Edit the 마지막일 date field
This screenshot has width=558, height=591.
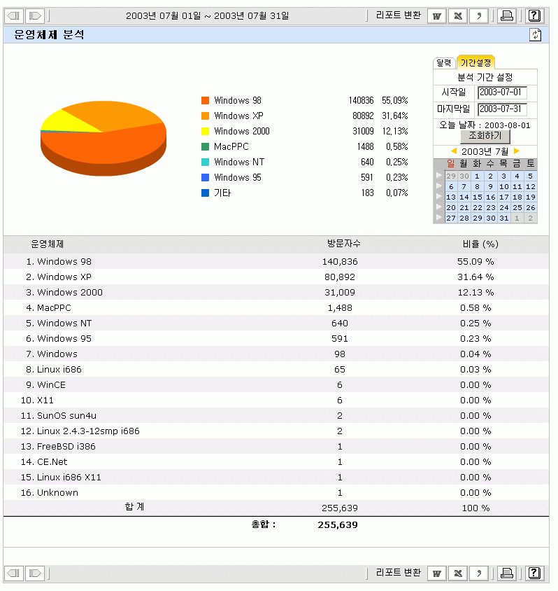pyautogui.click(x=502, y=109)
